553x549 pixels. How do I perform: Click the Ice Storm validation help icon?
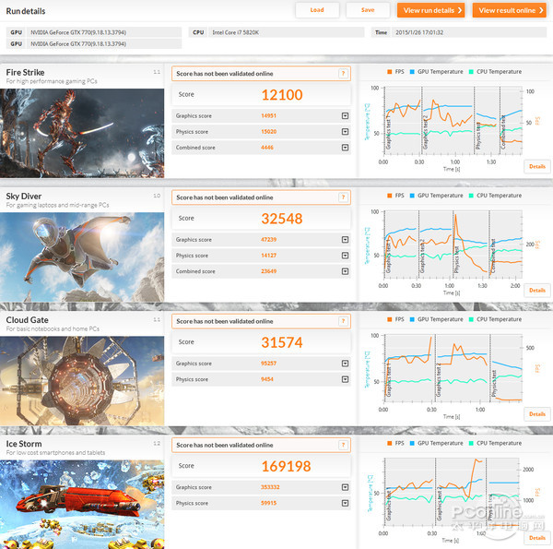point(343,446)
